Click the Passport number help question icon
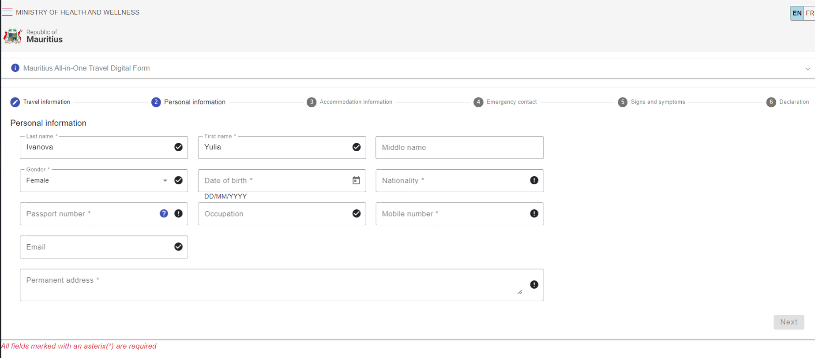The height and width of the screenshot is (358, 815). pos(164,213)
